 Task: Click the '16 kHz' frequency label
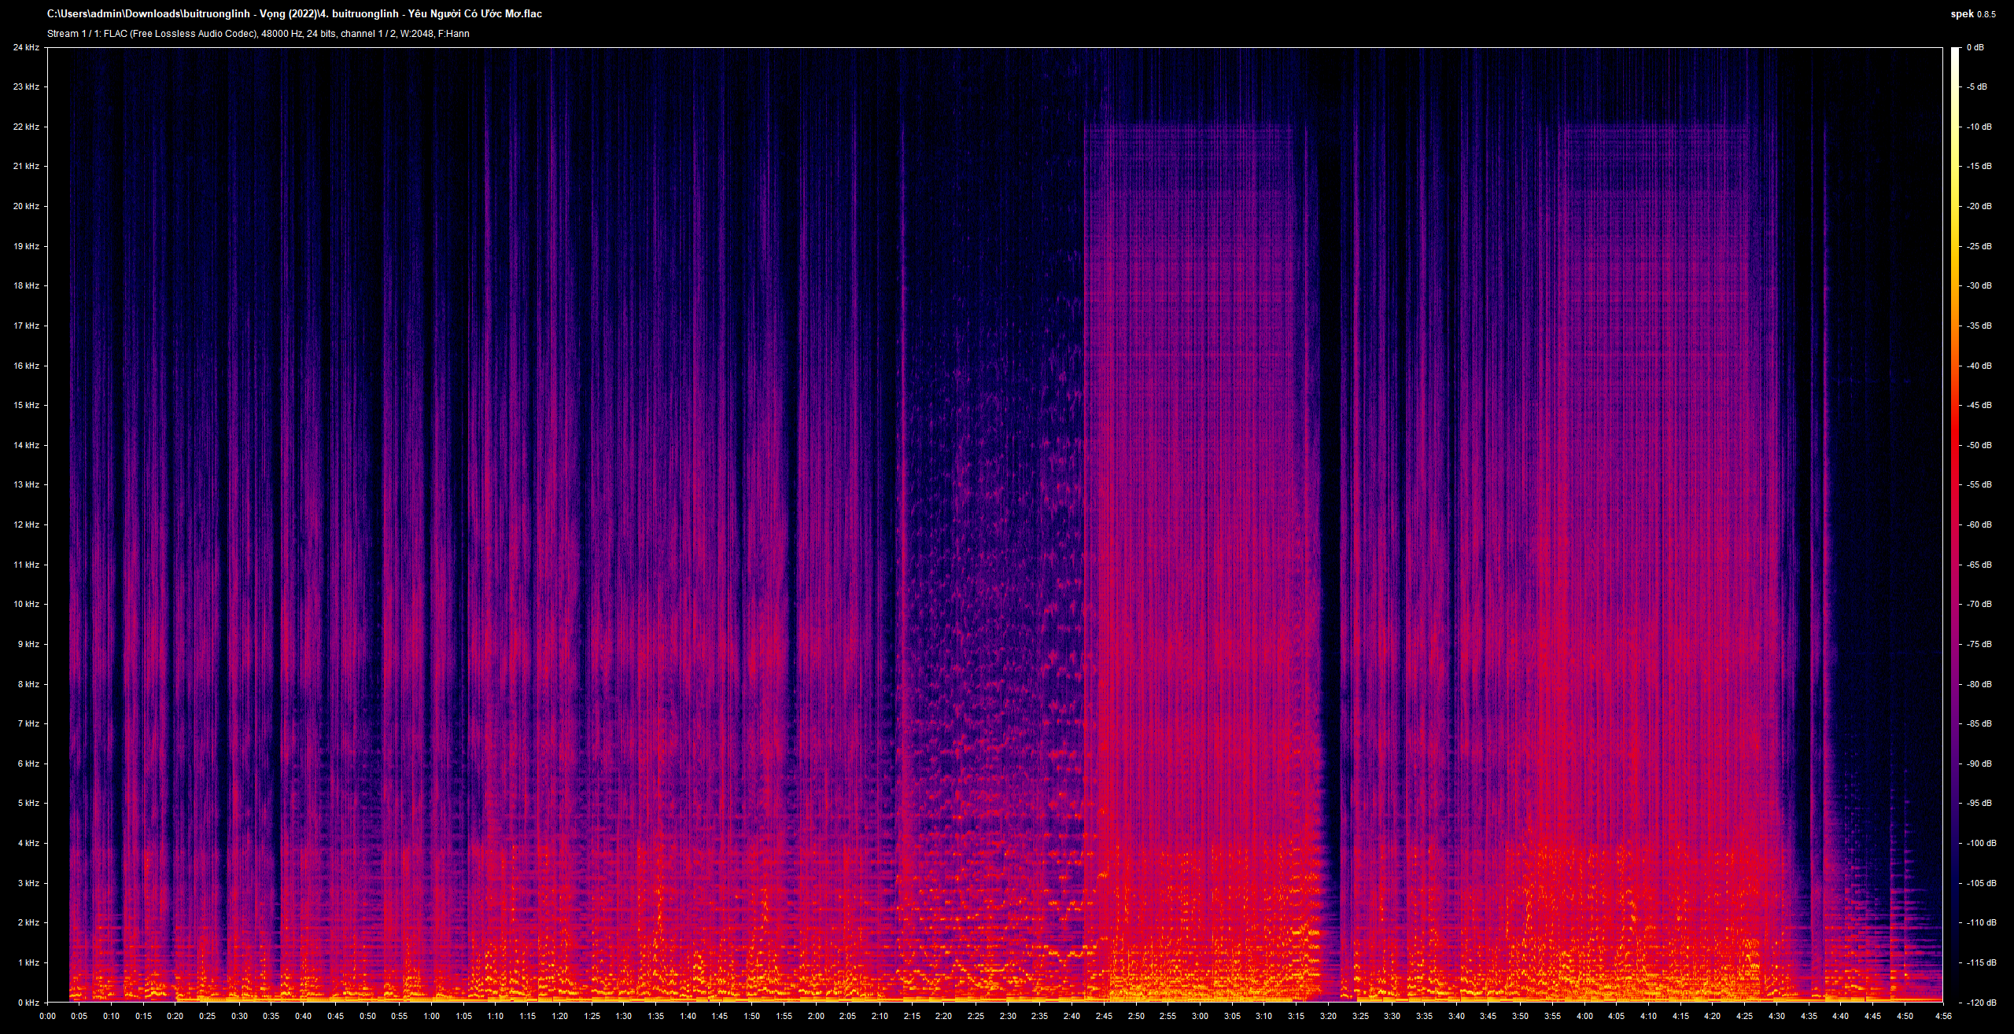pyautogui.click(x=26, y=366)
